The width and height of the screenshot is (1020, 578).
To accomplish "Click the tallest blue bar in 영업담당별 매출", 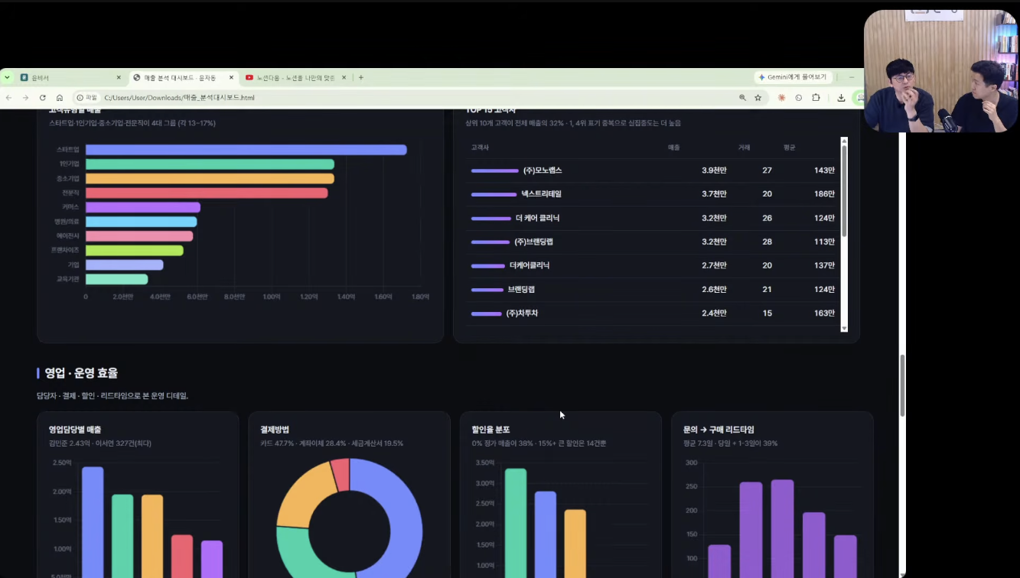I will click(x=93, y=522).
